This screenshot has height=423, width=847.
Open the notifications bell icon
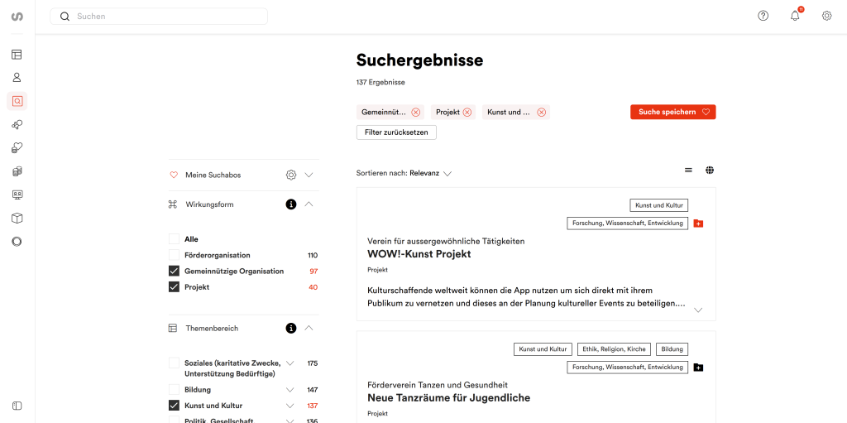pyautogui.click(x=795, y=16)
